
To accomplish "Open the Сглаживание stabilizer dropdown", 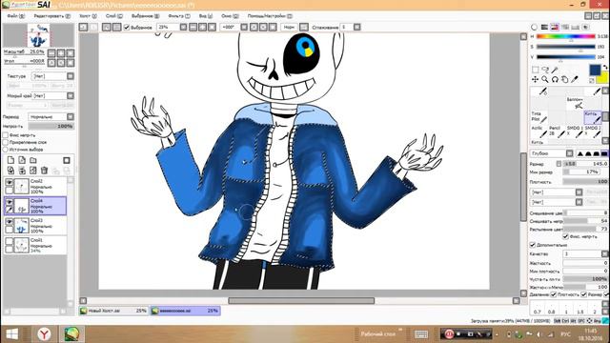I will point(356,28).
